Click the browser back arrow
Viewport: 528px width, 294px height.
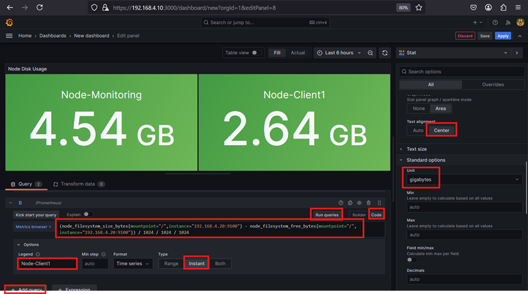coord(10,8)
